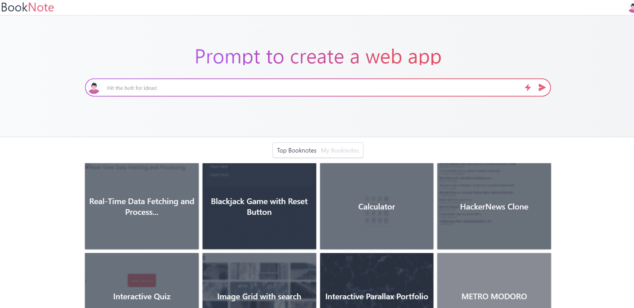This screenshot has width=634, height=308.
Task: Switch to the My Booknotes tab
Action: [x=340, y=151]
